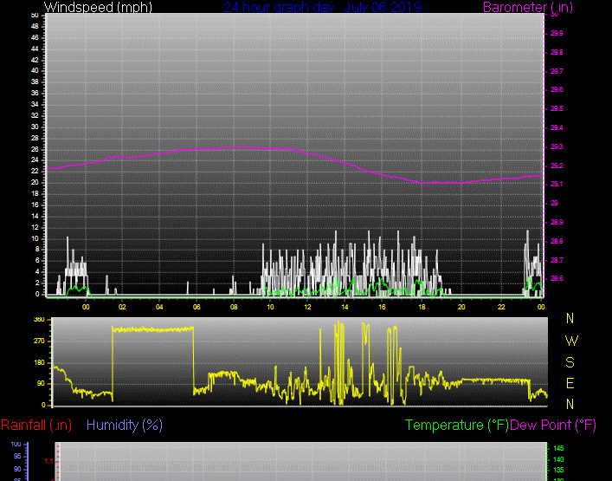The image size is (612, 481).
Task: Click the blue Humidity (%) legend label
Action: coord(125,425)
